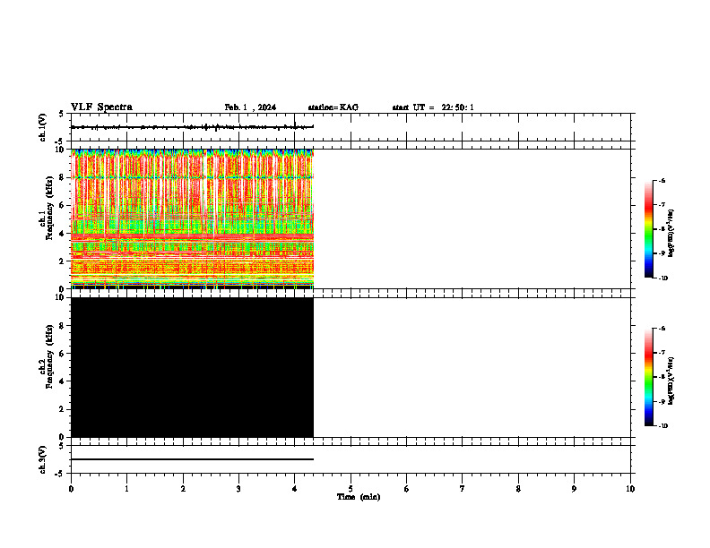Click the time axis tick label 9
The height and width of the screenshot is (548, 710).
click(574, 489)
